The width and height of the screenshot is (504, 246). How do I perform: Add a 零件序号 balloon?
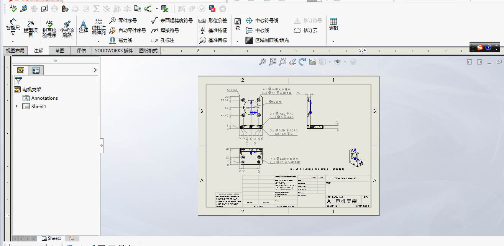123,20
